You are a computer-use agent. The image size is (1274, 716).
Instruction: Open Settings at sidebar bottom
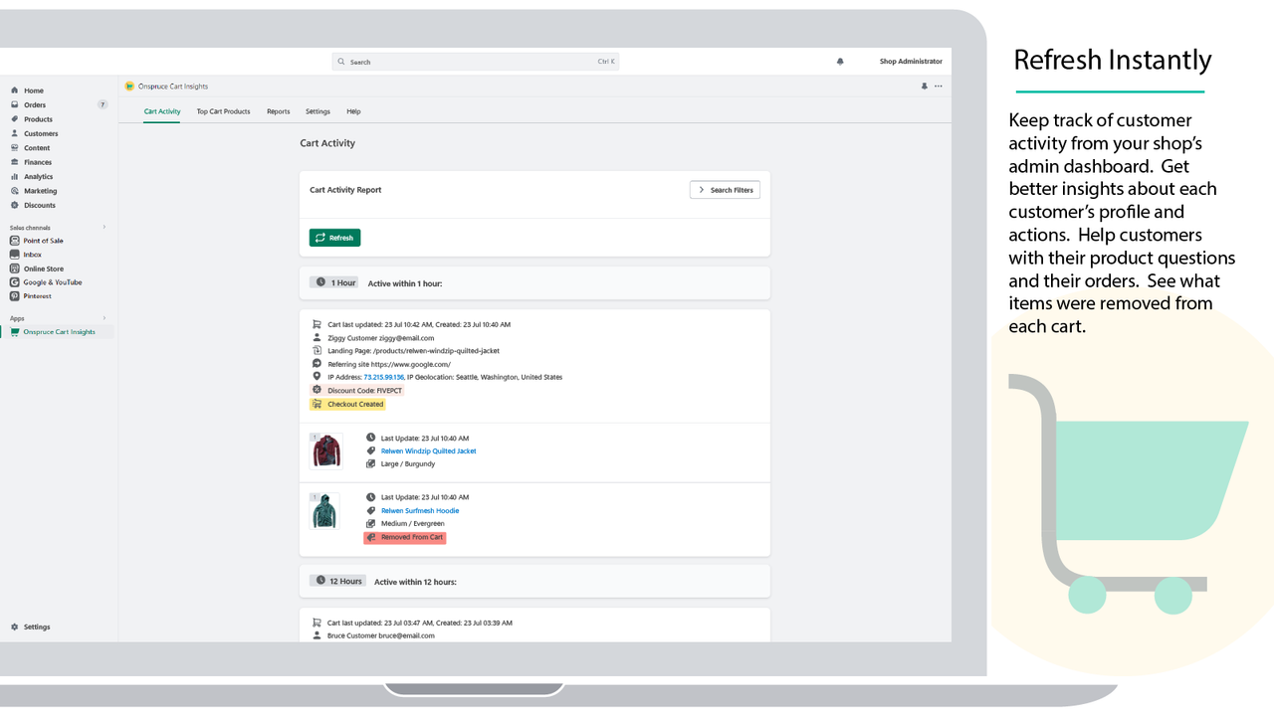click(x=37, y=627)
